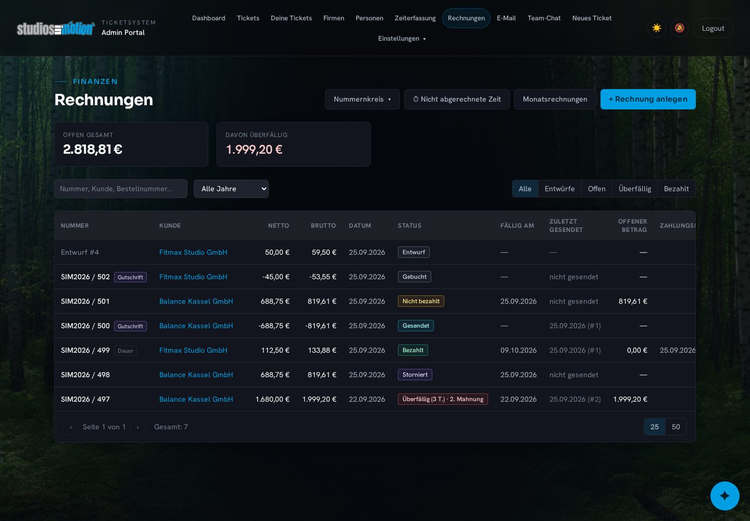Image resolution: width=750 pixels, height=521 pixels.
Task: Click the studios in motion logo
Action: (x=56, y=28)
